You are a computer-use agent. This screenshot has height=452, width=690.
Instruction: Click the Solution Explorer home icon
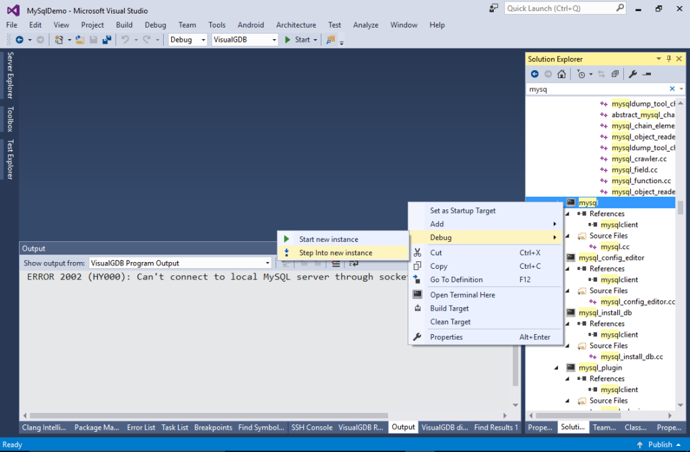coord(562,73)
